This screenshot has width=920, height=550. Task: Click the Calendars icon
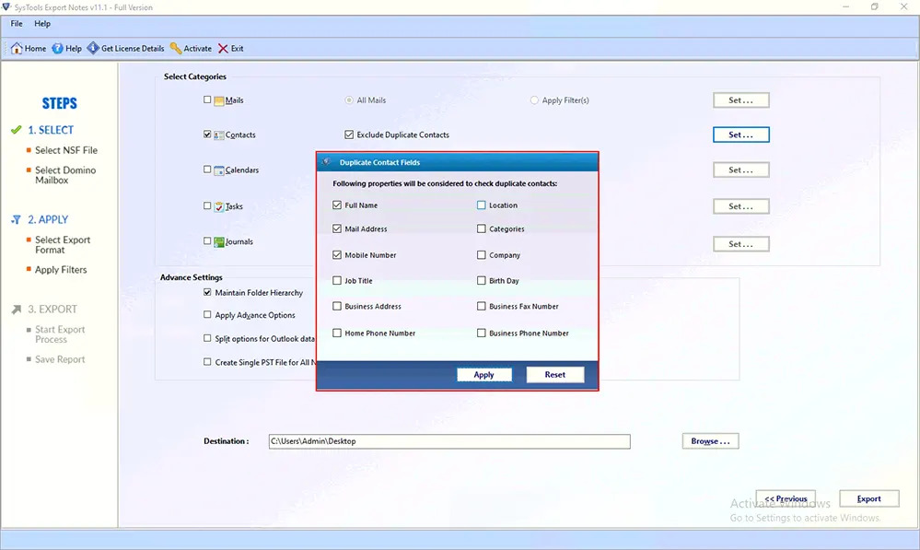point(219,170)
